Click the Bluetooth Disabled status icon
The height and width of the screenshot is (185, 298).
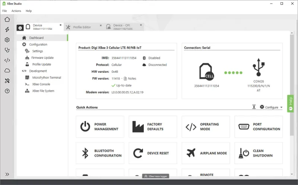144,58
